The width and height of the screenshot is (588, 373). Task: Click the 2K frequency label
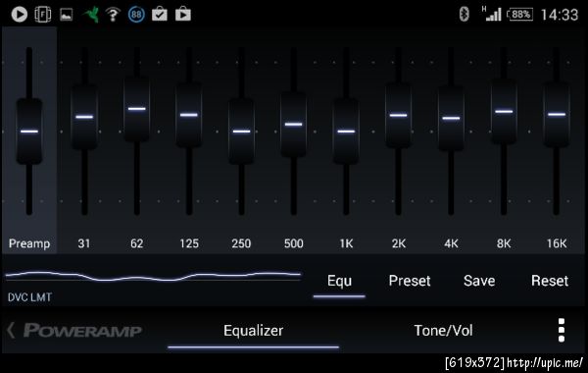pos(399,243)
